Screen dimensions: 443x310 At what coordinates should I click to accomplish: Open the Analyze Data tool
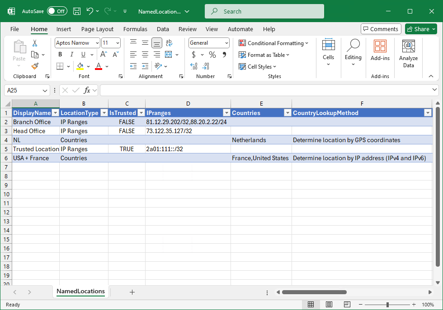[408, 54]
